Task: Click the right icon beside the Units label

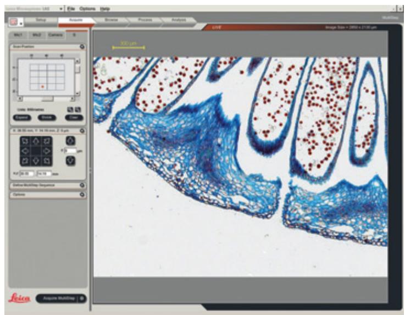Action: (x=77, y=109)
